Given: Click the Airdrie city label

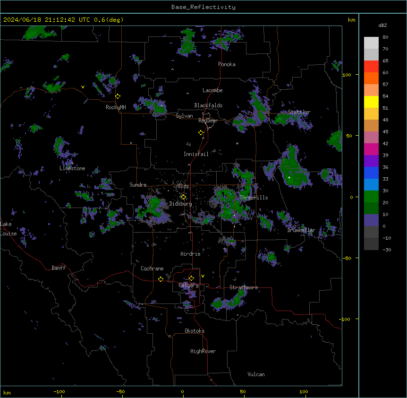Looking at the screenshot, I should point(191,254).
